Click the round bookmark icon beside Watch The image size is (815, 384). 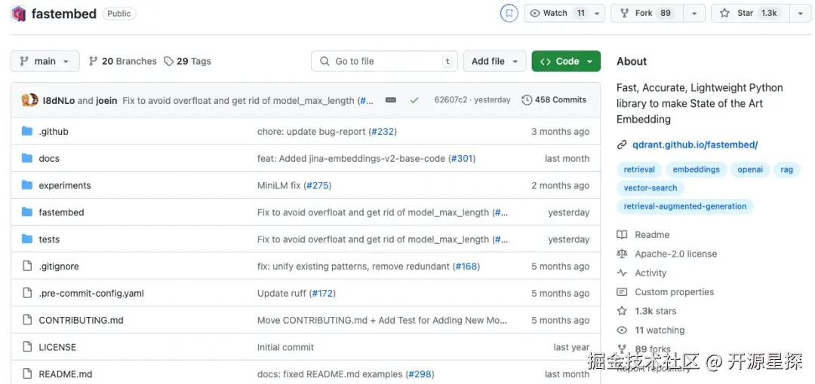[x=509, y=13]
